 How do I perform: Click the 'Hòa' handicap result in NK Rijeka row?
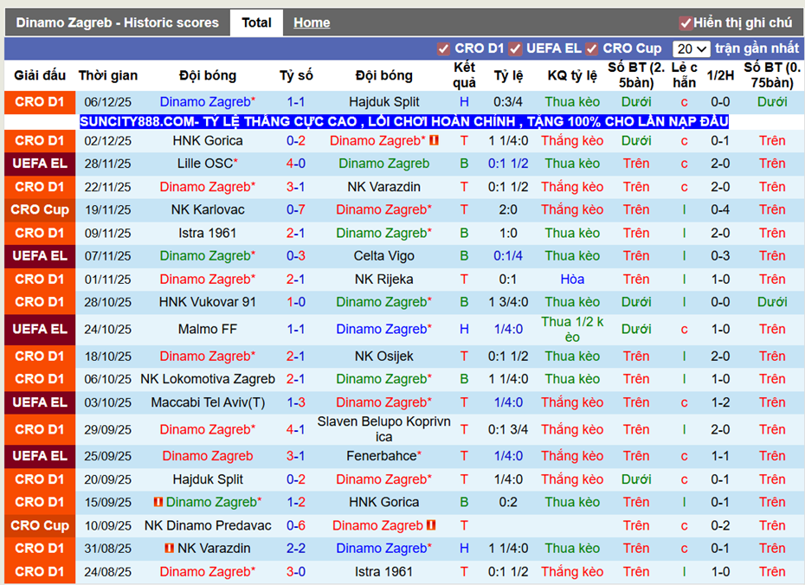pos(572,280)
